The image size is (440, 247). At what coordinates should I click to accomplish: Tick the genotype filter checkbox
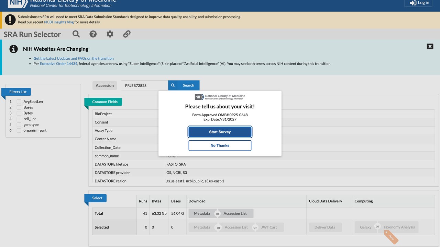pos(19,125)
